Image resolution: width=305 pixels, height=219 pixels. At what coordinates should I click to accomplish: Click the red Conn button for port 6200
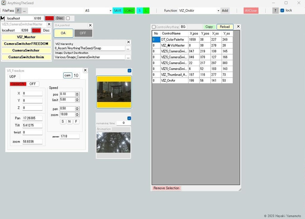tap(36, 30)
